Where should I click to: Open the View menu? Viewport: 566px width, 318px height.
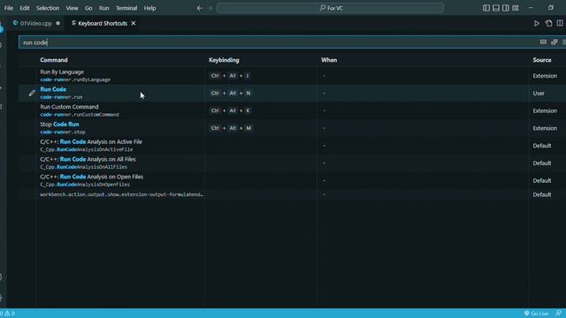(x=72, y=8)
